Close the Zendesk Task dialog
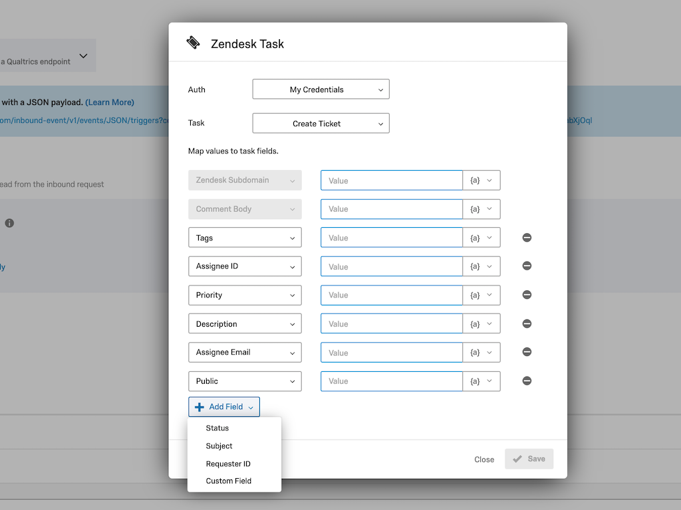 pos(484,460)
